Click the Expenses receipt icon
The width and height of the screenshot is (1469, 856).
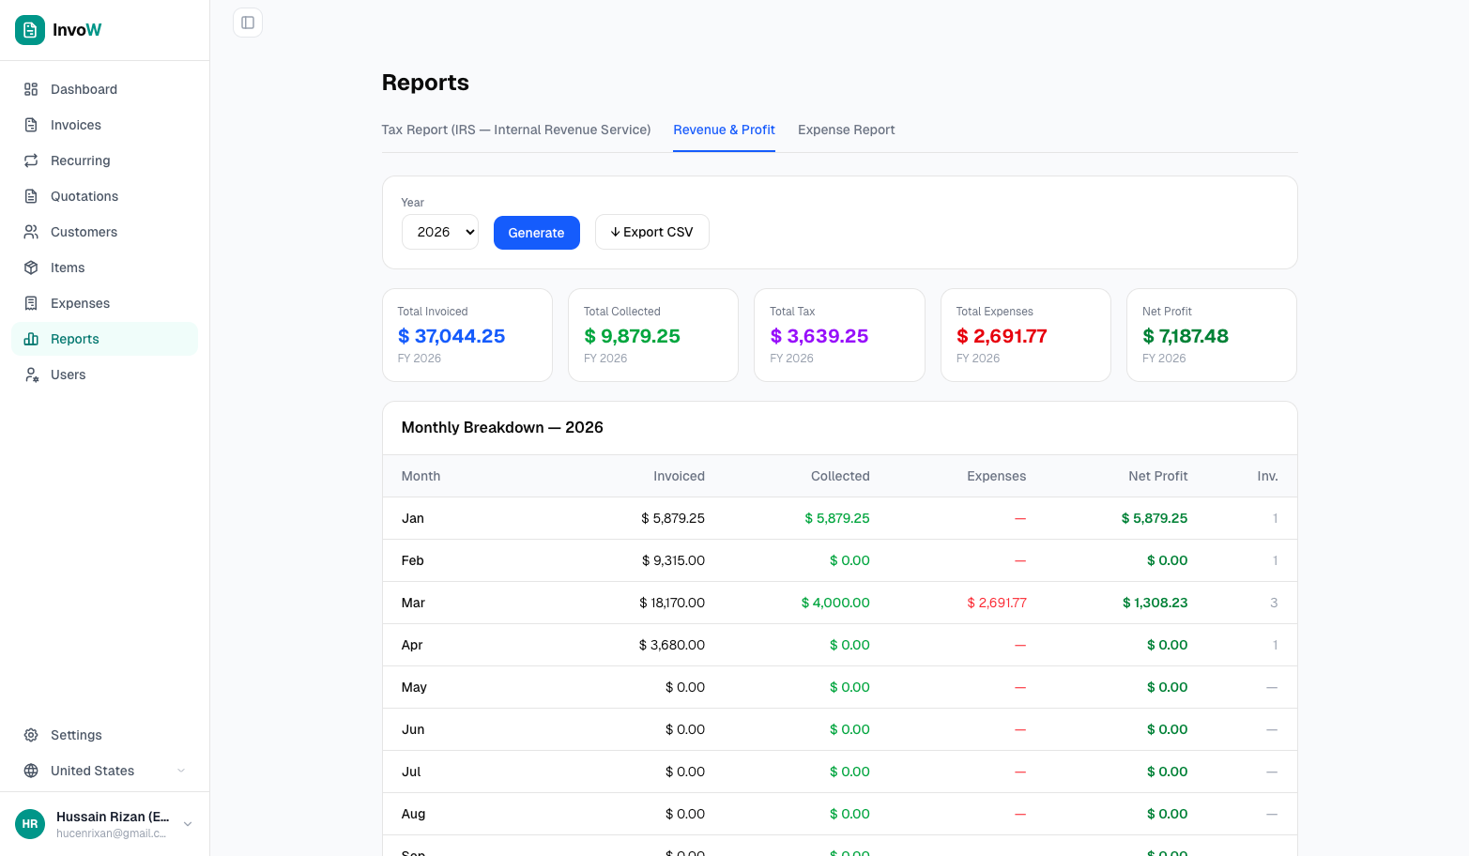(31, 303)
